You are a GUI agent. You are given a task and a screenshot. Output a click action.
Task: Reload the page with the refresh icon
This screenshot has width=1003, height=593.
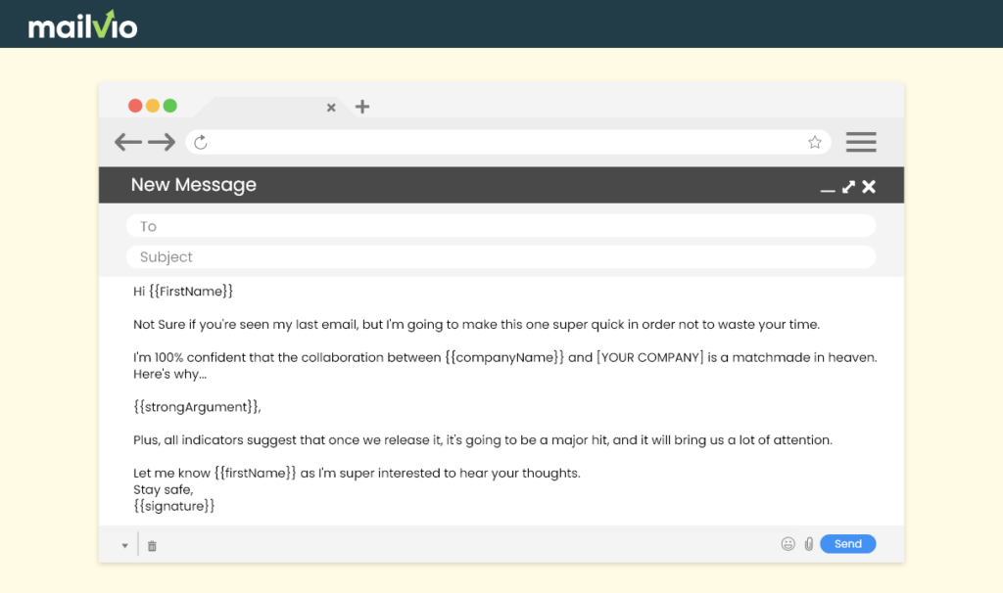click(201, 142)
